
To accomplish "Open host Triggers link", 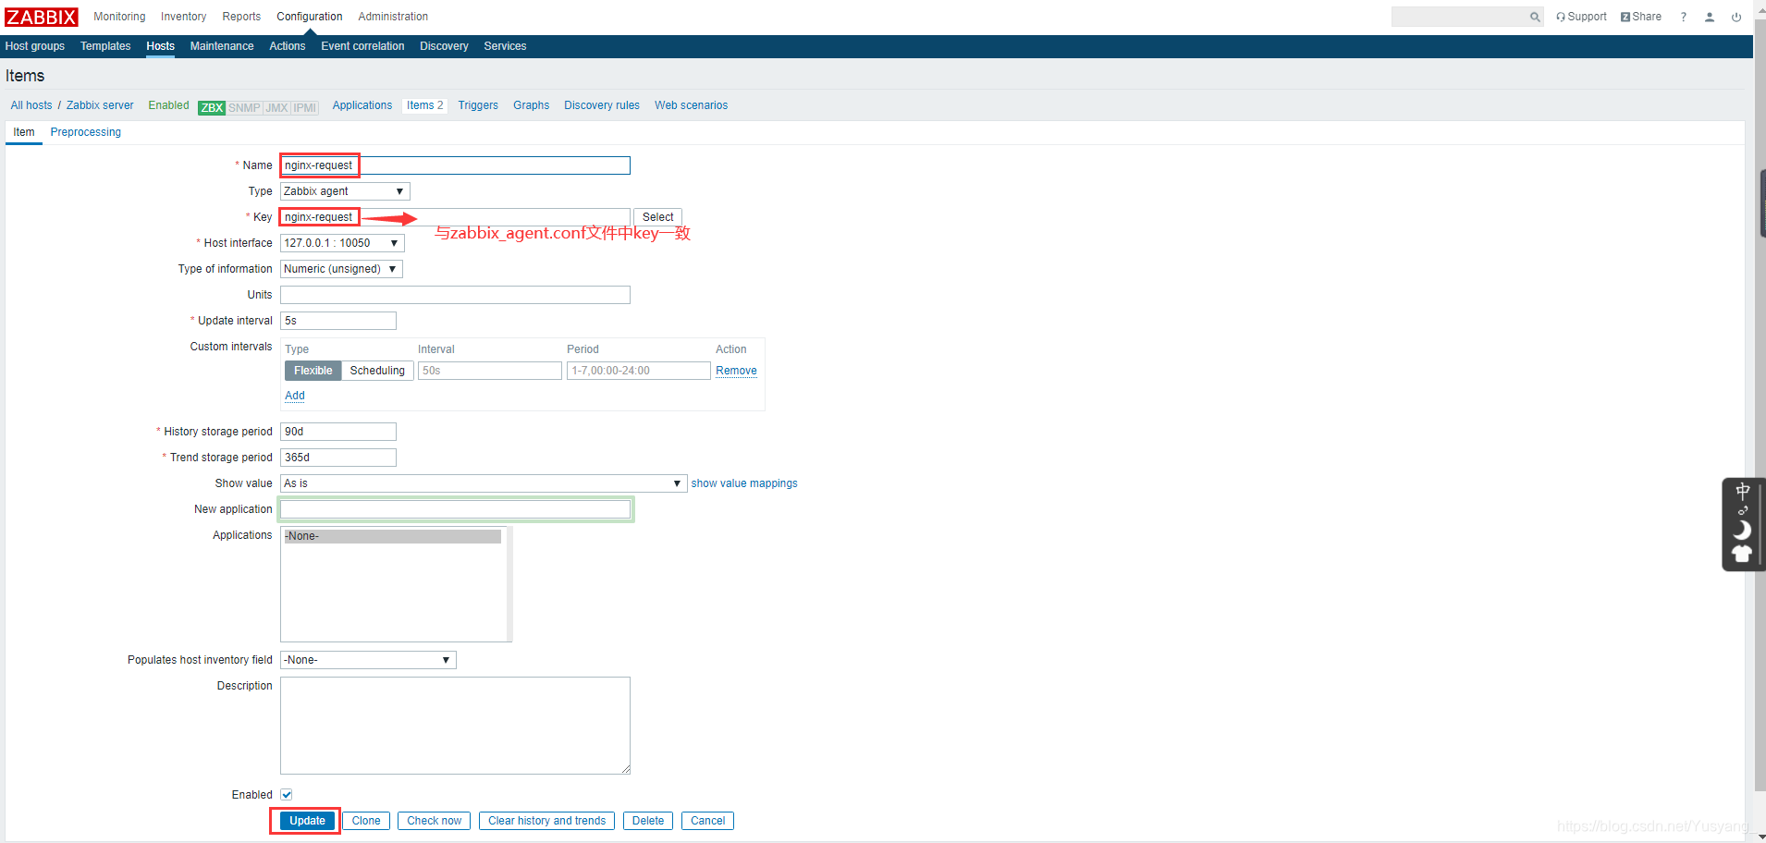I will click(x=478, y=105).
